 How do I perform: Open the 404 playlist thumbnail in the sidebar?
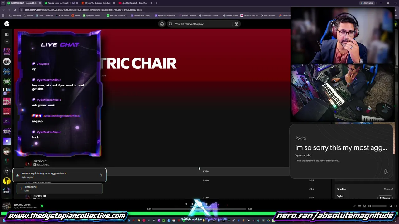point(7,191)
